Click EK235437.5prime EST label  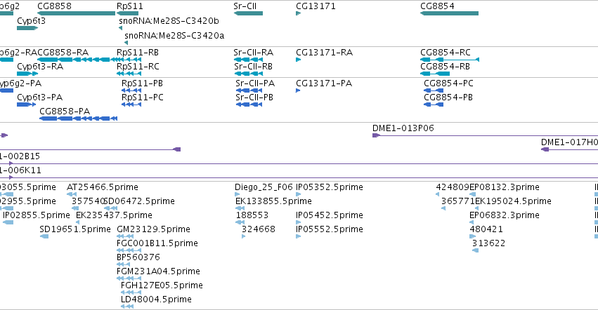114,215
